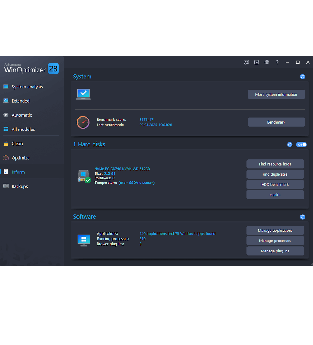The image size is (313, 345).
Task: Open Manage plug-ins
Action: [x=275, y=251]
